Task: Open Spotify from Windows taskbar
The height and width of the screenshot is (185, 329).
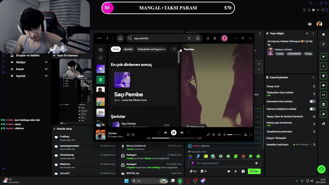Action: pyautogui.click(x=180, y=181)
